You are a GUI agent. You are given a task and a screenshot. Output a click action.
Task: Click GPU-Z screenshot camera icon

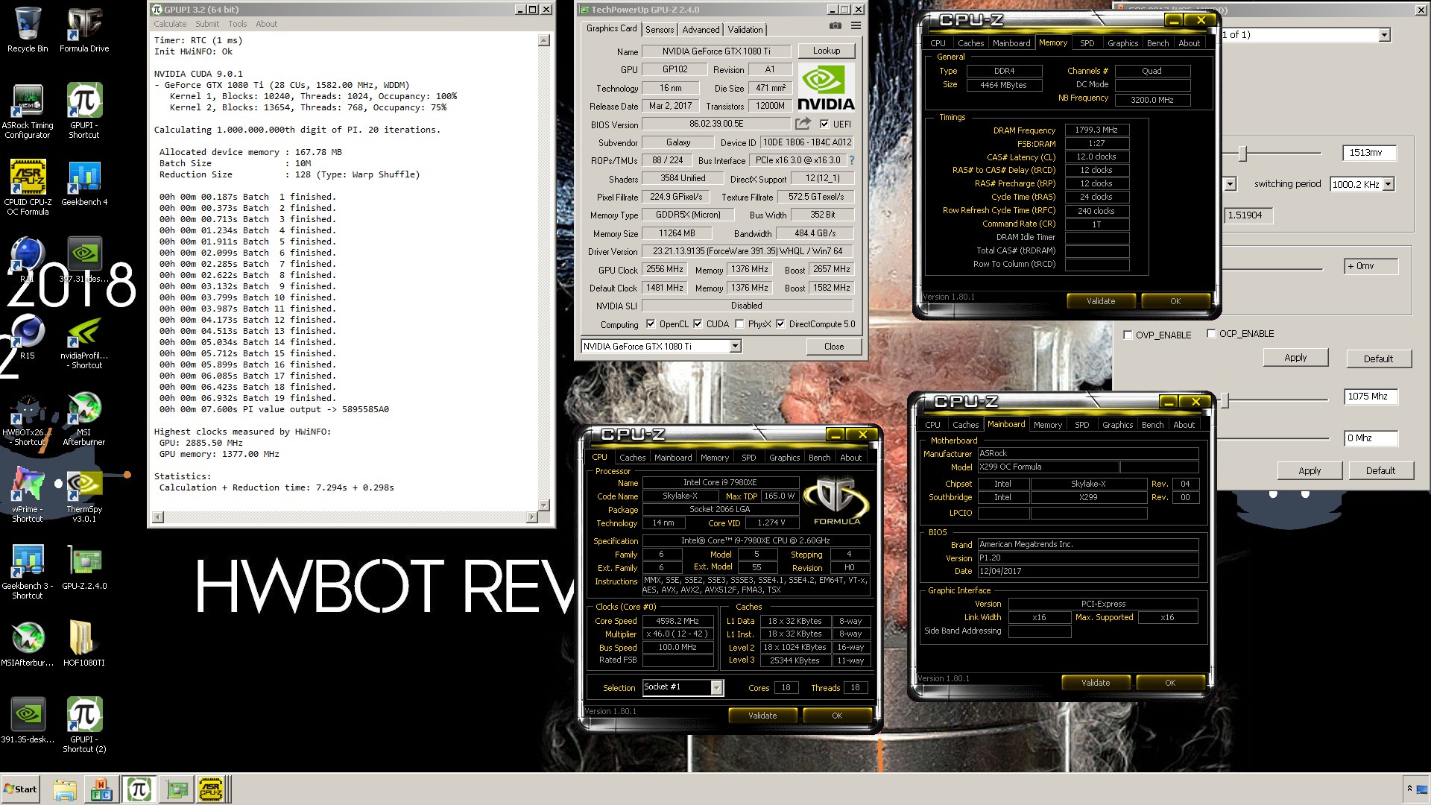tap(835, 25)
